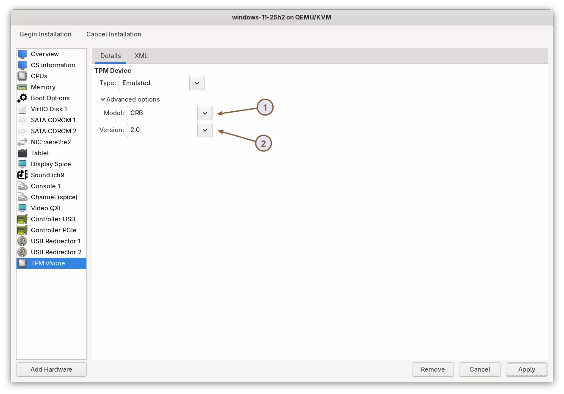
Task: Select the Memory entry
Action: coord(51,87)
